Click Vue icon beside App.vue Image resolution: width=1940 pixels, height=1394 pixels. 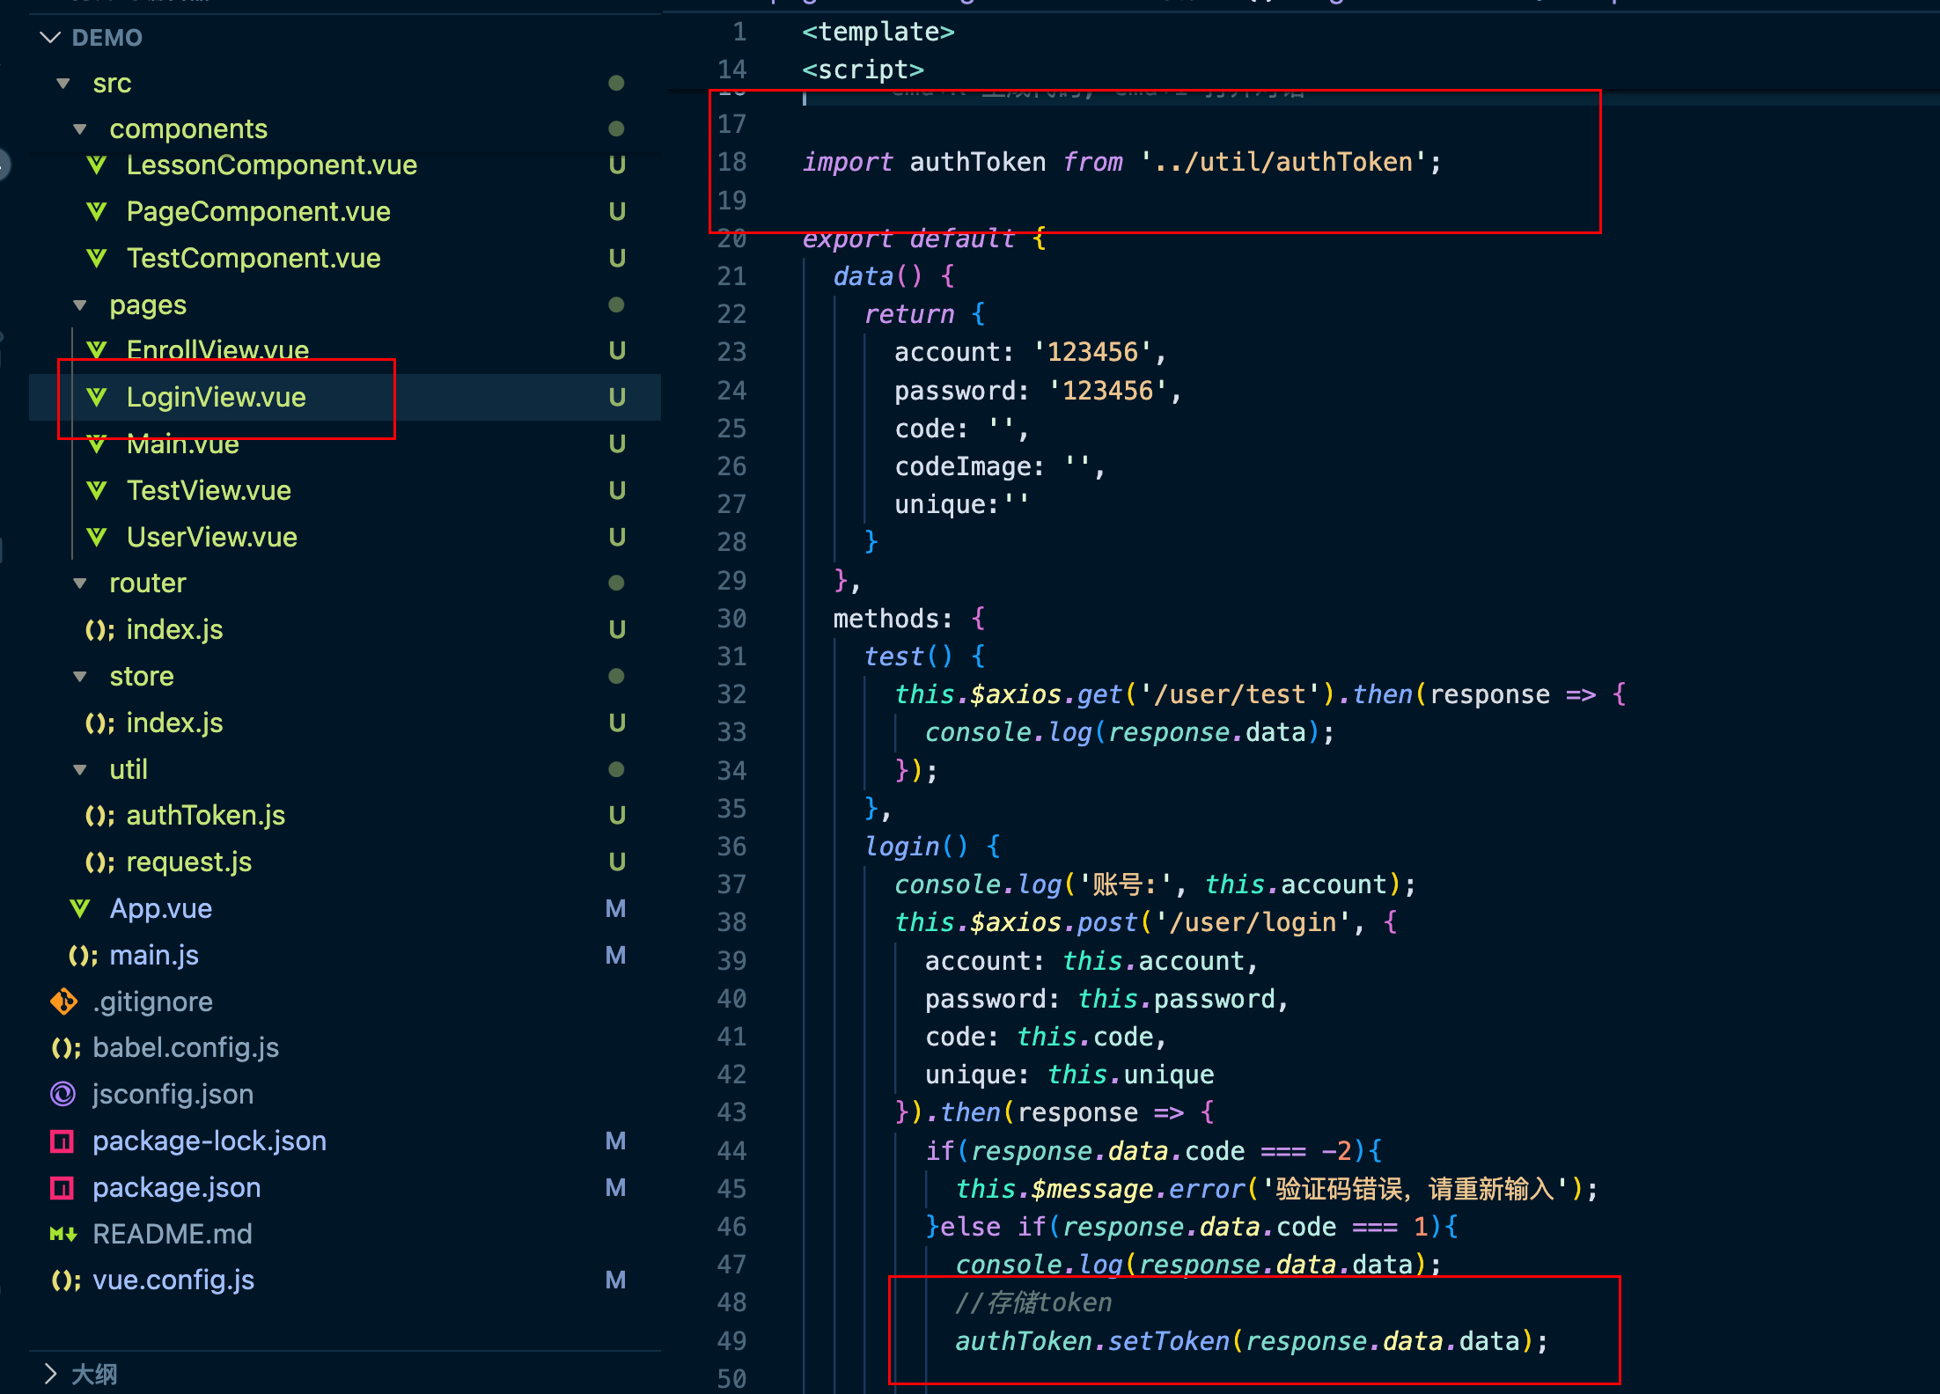coord(80,908)
